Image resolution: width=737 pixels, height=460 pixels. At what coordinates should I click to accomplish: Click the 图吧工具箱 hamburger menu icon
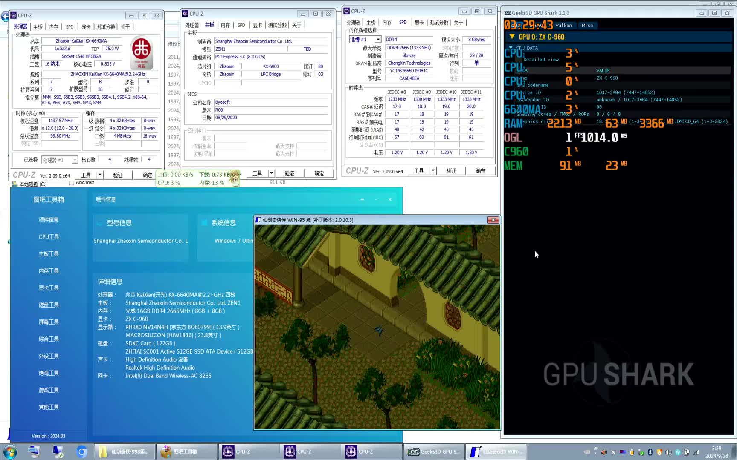362,199
